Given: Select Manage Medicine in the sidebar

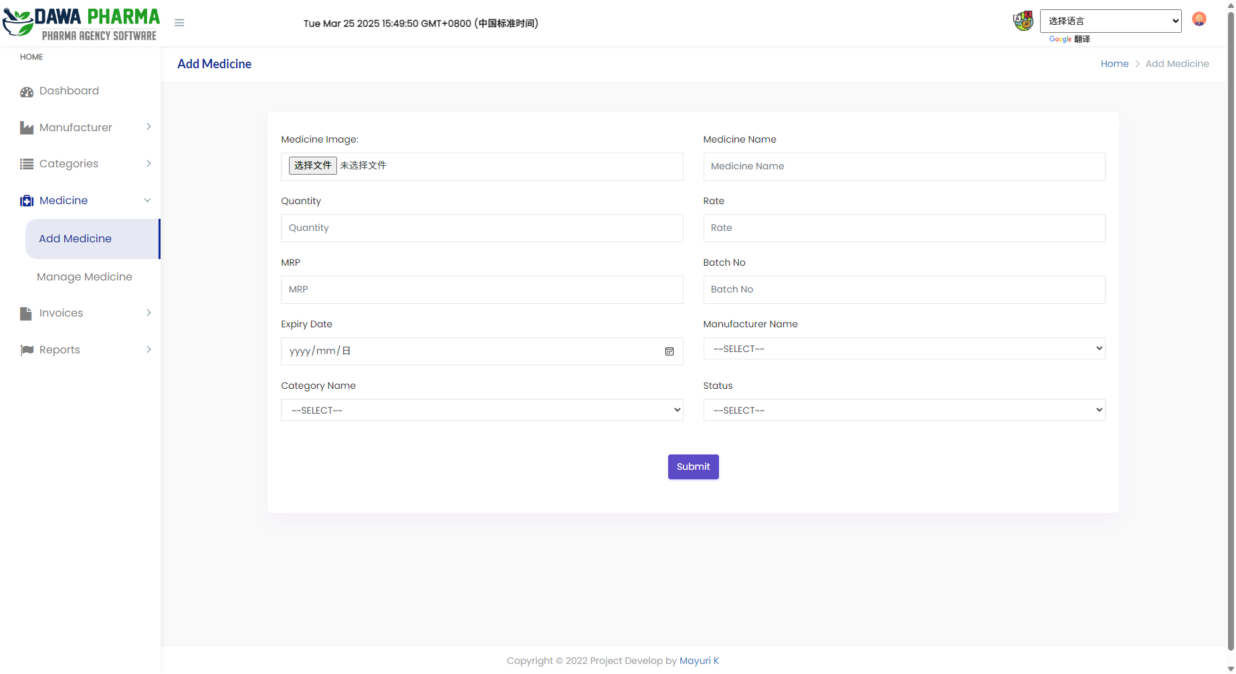Looking at the screenshot, I should tap(84, 277).
